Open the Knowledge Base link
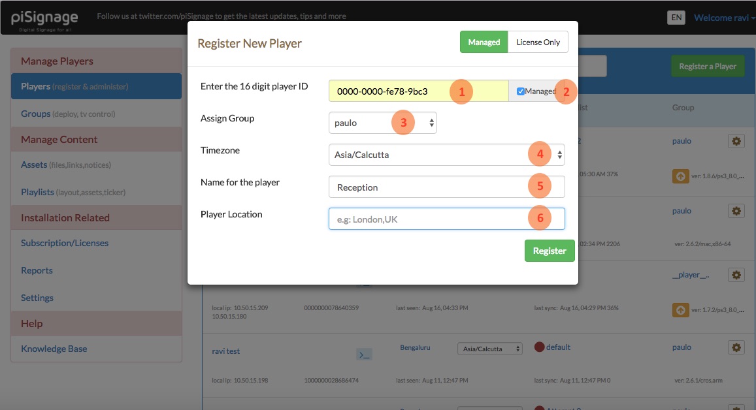 tap(54, 349)
